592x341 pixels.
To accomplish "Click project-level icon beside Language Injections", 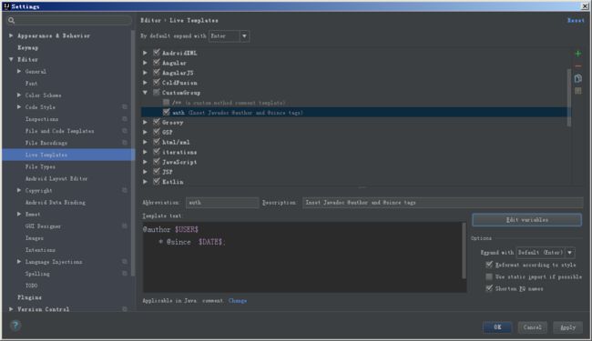I will pos(125,262).
